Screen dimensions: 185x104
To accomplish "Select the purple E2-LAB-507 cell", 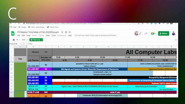I will coord(33,69).
